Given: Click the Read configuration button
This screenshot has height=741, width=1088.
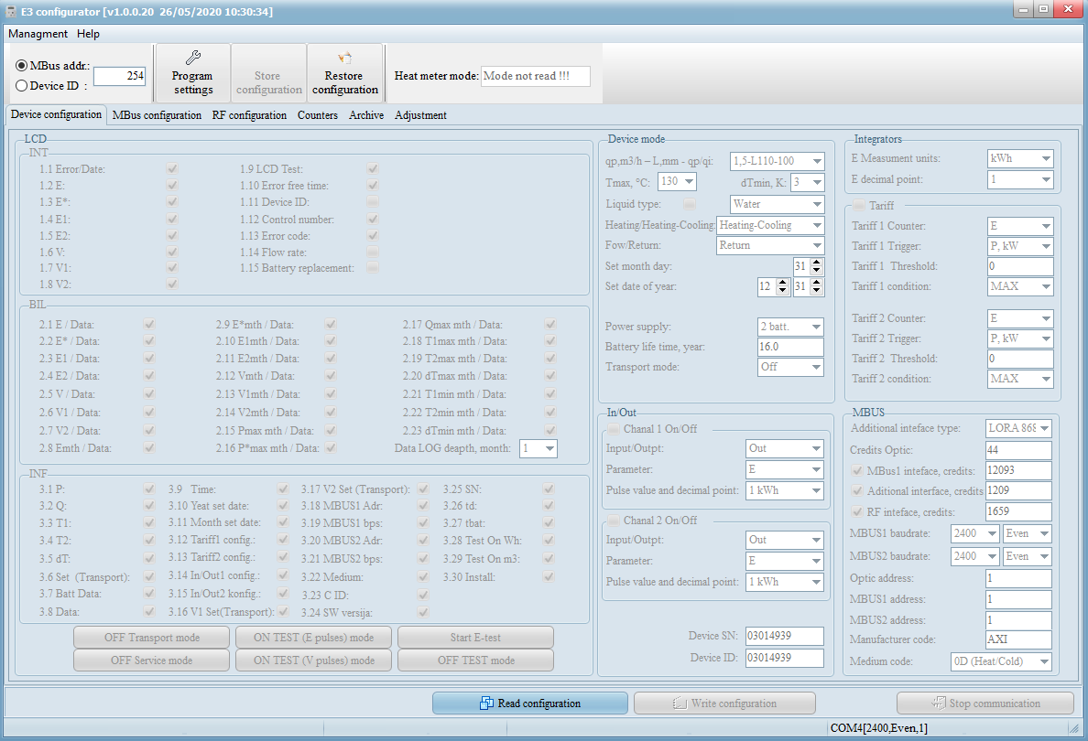Looking at the screenshot, I should (x=529, y=703).
